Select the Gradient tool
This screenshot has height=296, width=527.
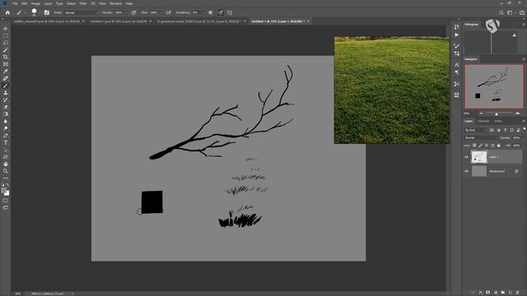(6, 114)
